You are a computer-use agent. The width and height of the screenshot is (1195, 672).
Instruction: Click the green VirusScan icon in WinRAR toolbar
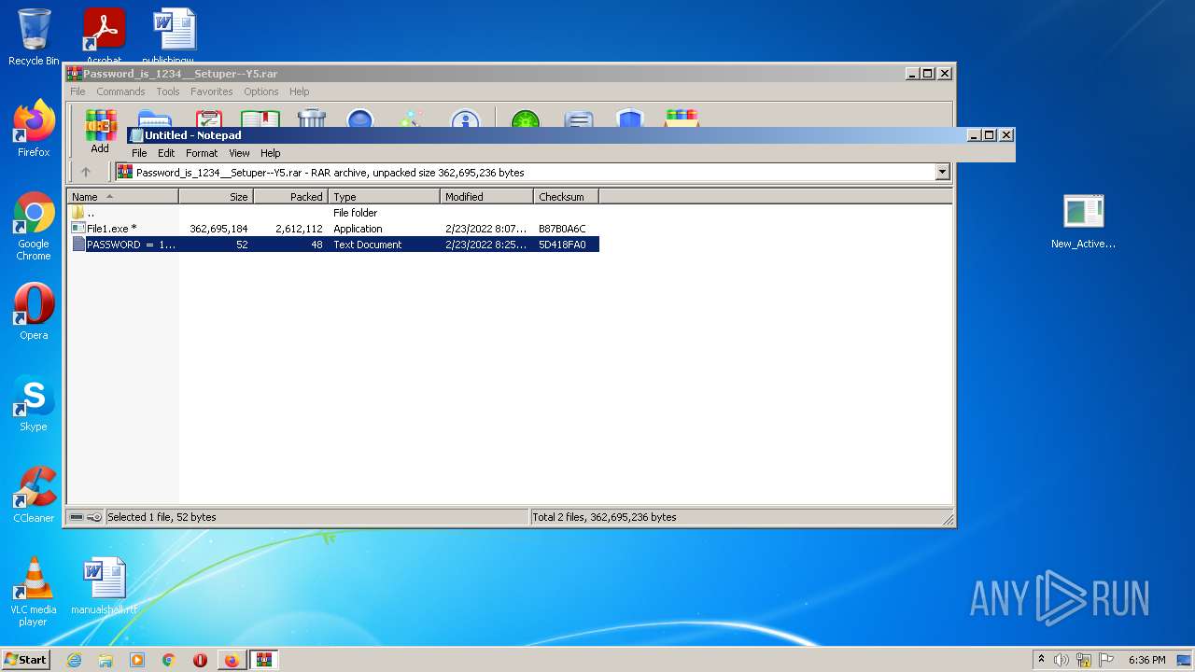526,119
